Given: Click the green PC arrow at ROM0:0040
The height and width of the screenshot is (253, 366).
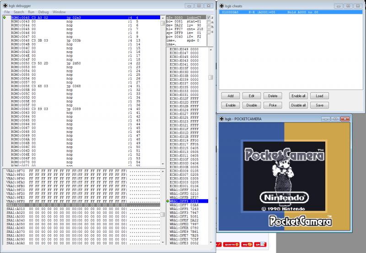Looking at the screenshot, I should (5, 17).
